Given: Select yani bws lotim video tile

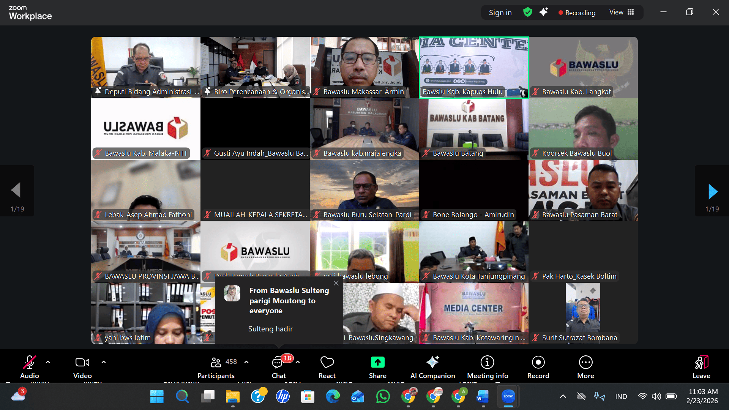Looking at the screenshot, I should [x=146, y=314].
